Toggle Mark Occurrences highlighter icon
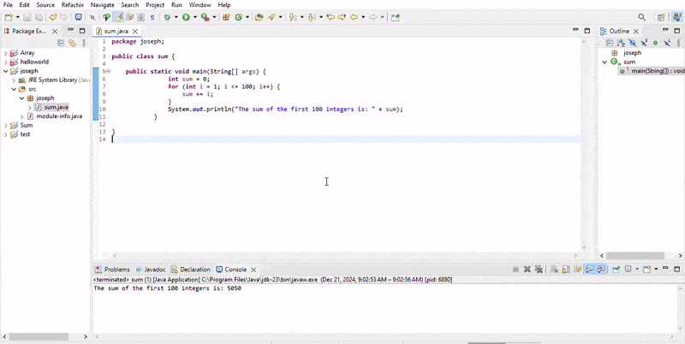Screen dimensions: 685x344 (x=118, y=17)
